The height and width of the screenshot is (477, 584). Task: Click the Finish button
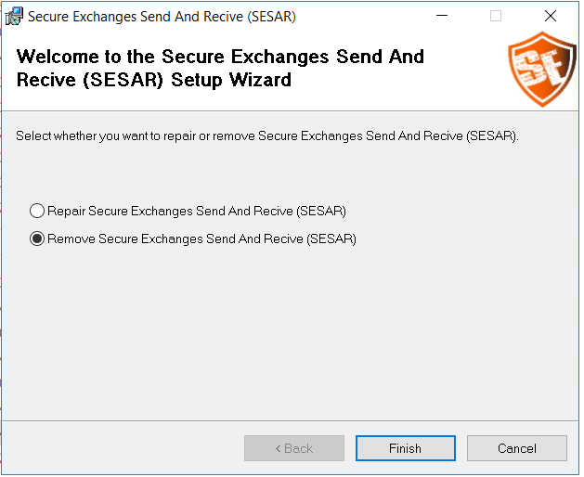pos(406,448)
